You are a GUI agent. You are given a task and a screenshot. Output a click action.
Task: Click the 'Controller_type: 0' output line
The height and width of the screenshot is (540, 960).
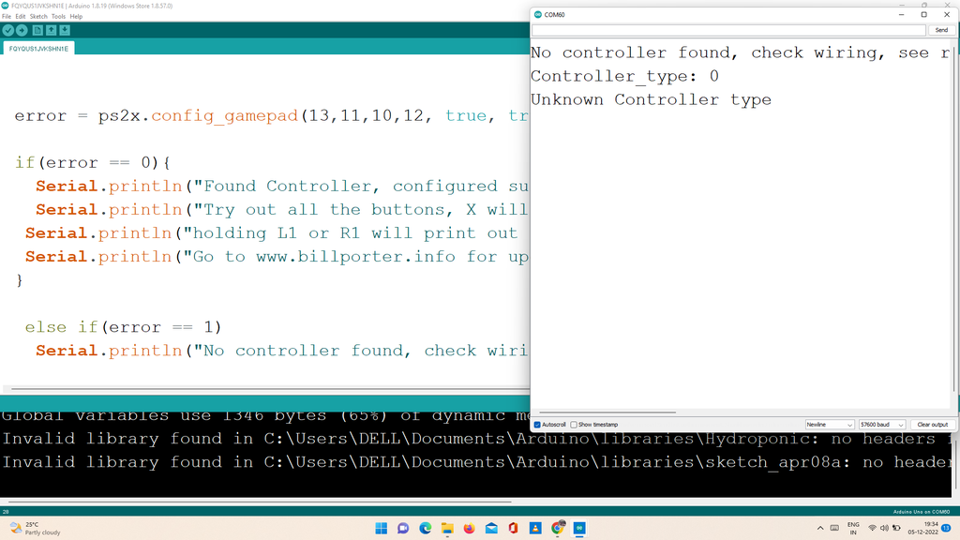coord(624,77)
